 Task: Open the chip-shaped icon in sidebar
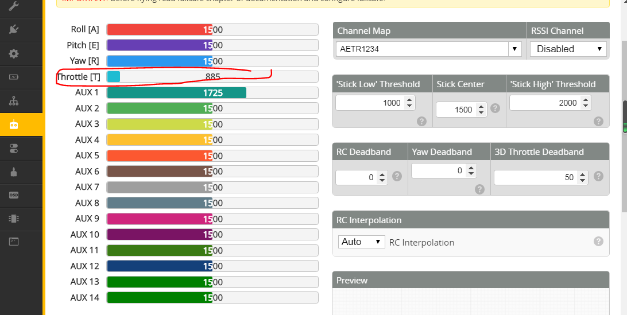(x=14, y=219)
